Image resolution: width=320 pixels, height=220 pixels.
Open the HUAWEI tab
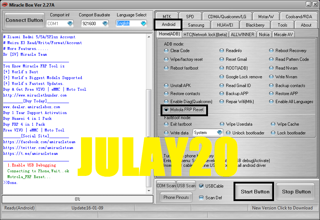coord(225,25)
